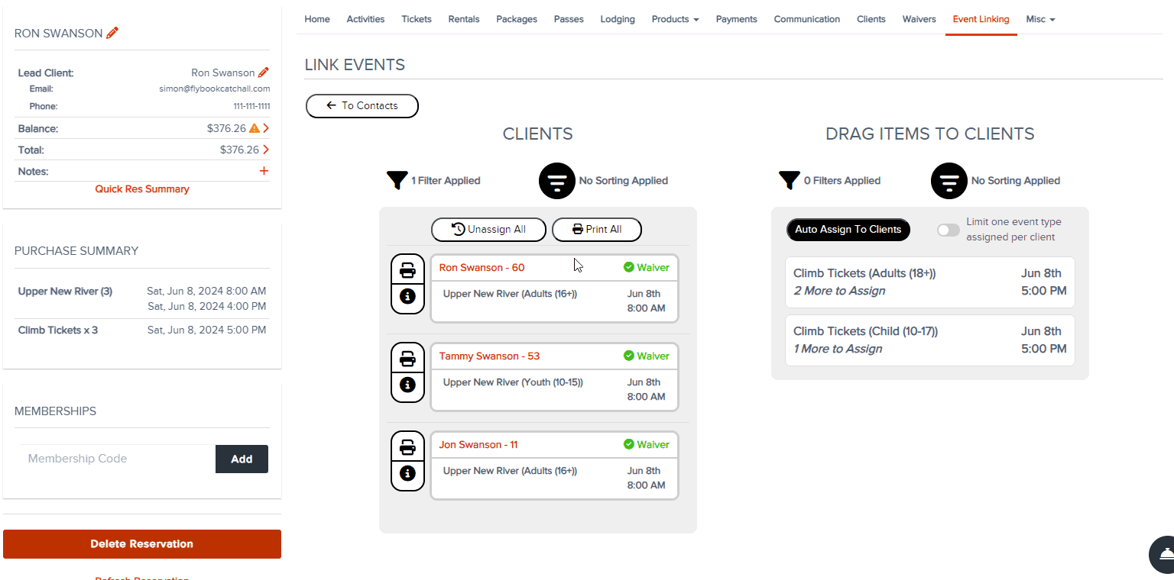Click the orange balance warning triangle
The image size is (1174, 580).
[x=255, y=128]
